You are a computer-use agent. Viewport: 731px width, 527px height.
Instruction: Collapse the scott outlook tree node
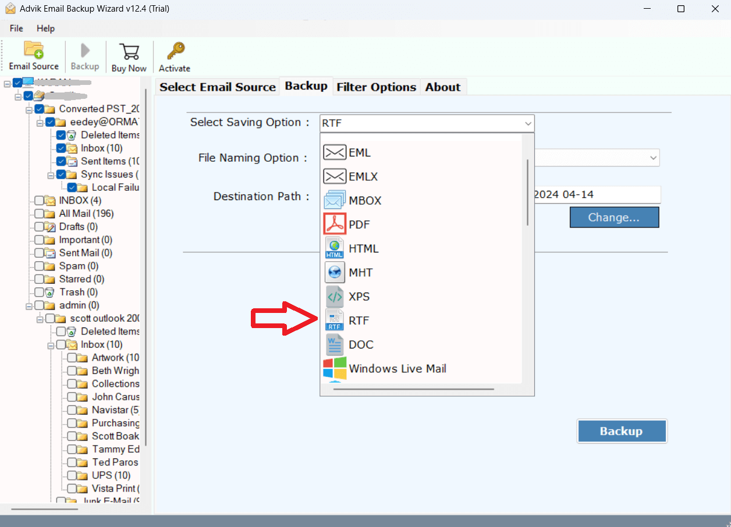pyautogui.click(x=40, y=318)
